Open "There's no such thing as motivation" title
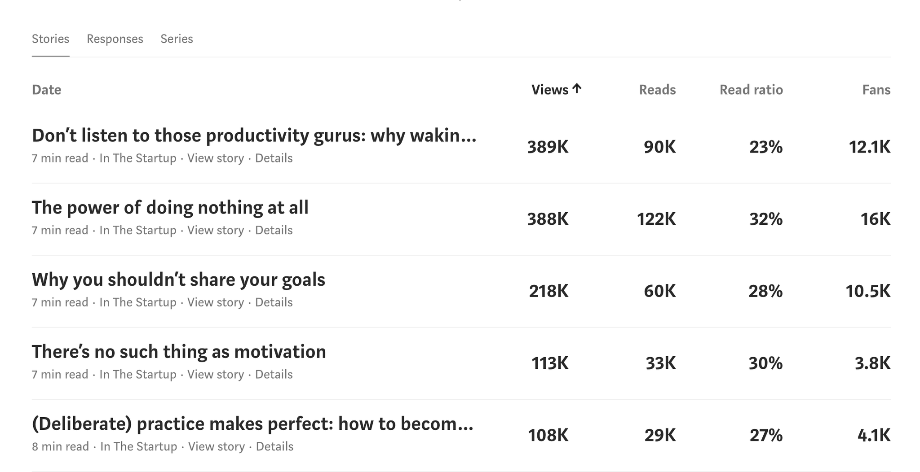 pos(179,352)
